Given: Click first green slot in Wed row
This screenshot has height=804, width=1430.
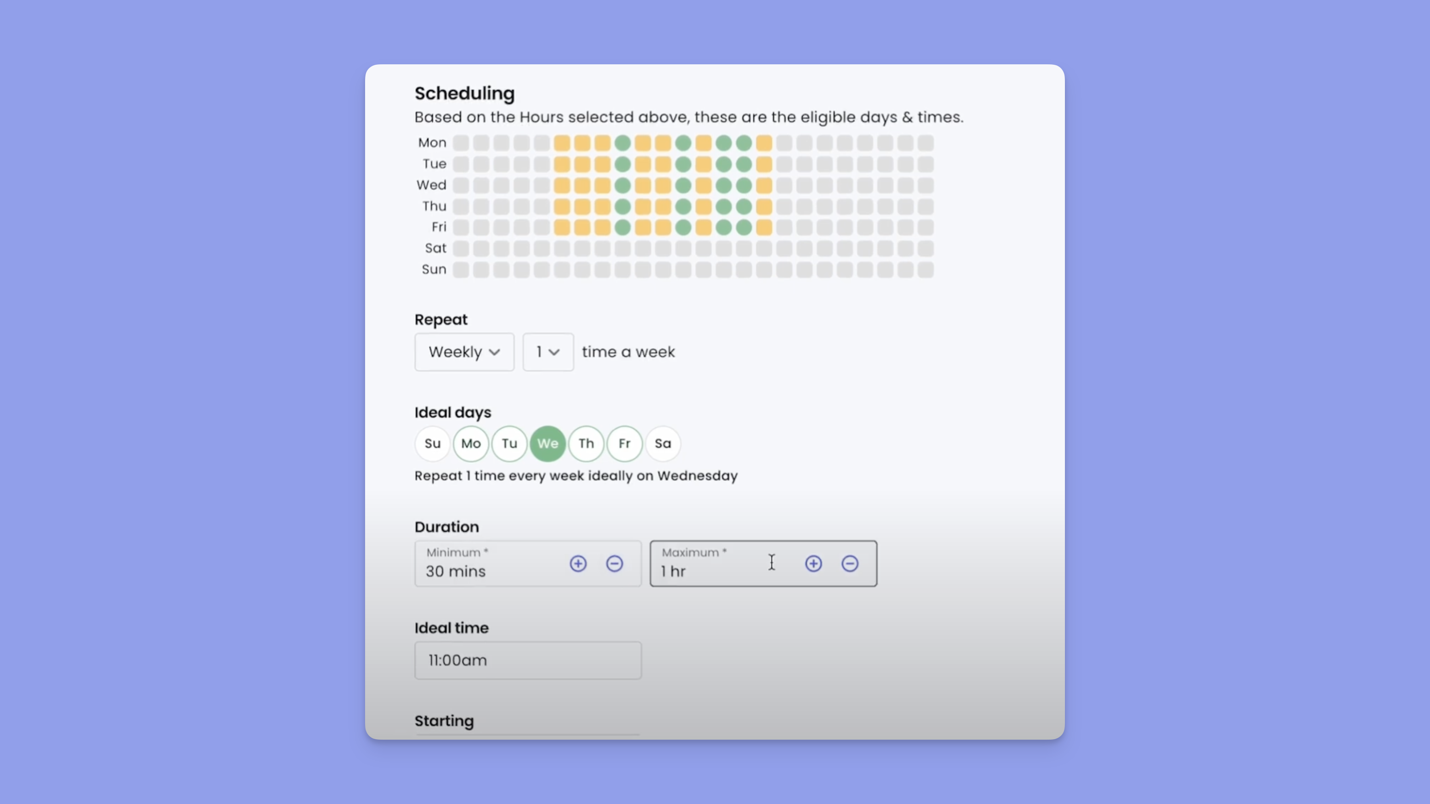Looking at the screenshot, I should tap(622, 185).
